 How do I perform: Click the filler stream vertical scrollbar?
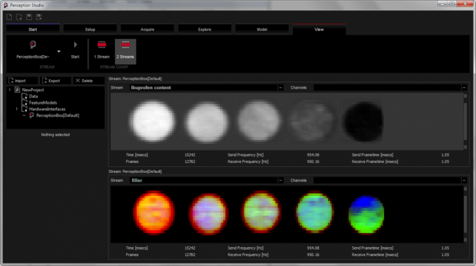coord(465,214)
